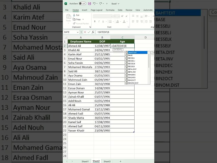Open the Redo history dropdown arrow
Viewport: 217px width, 163px height.
[x=103, y=4]
